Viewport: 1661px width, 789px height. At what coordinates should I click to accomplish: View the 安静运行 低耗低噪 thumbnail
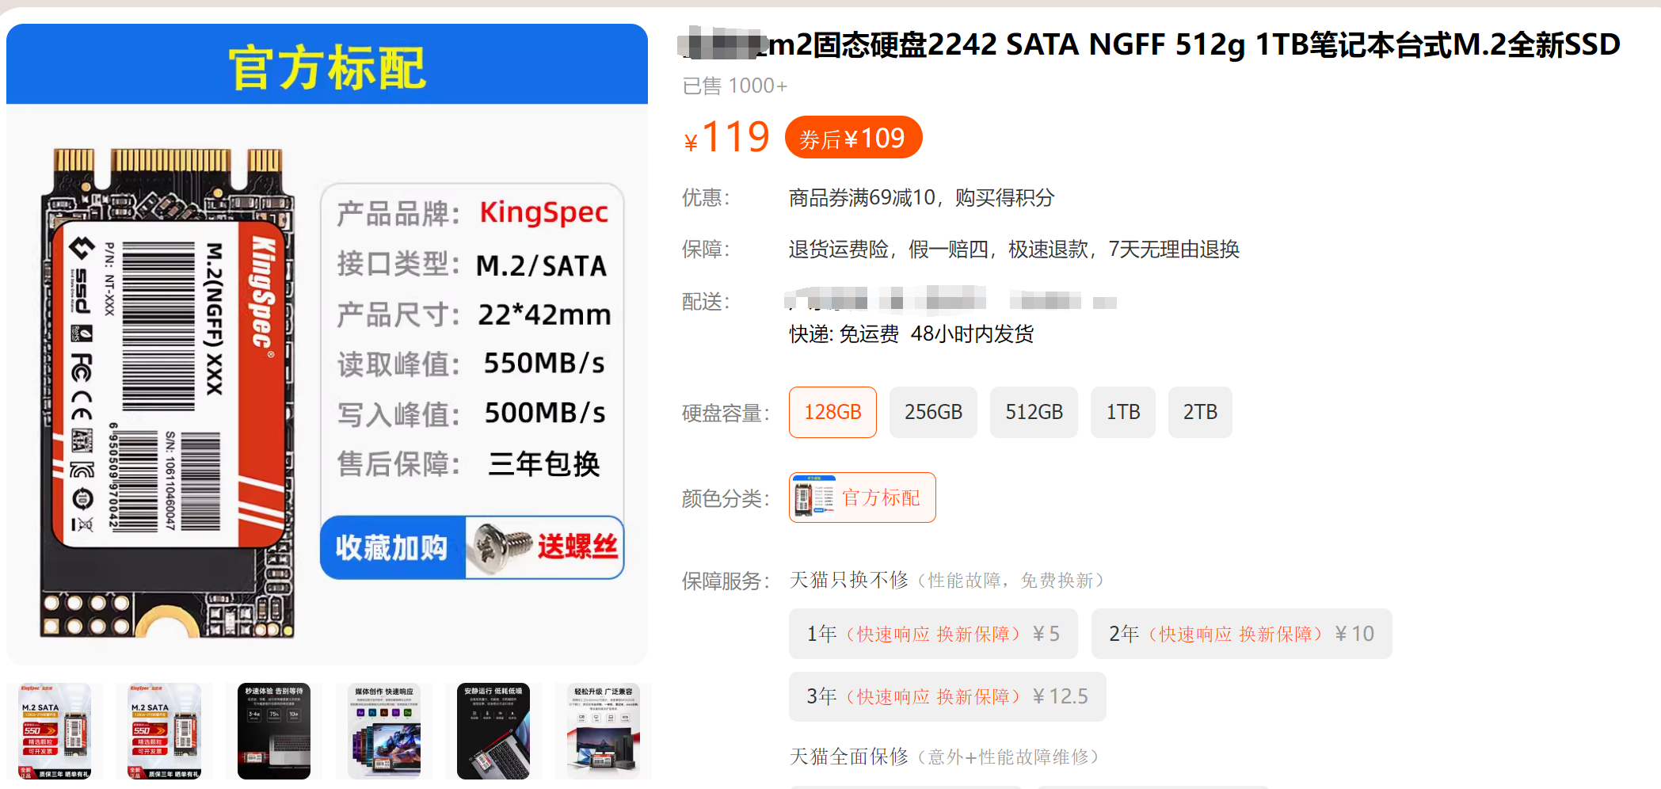[493, 731]
